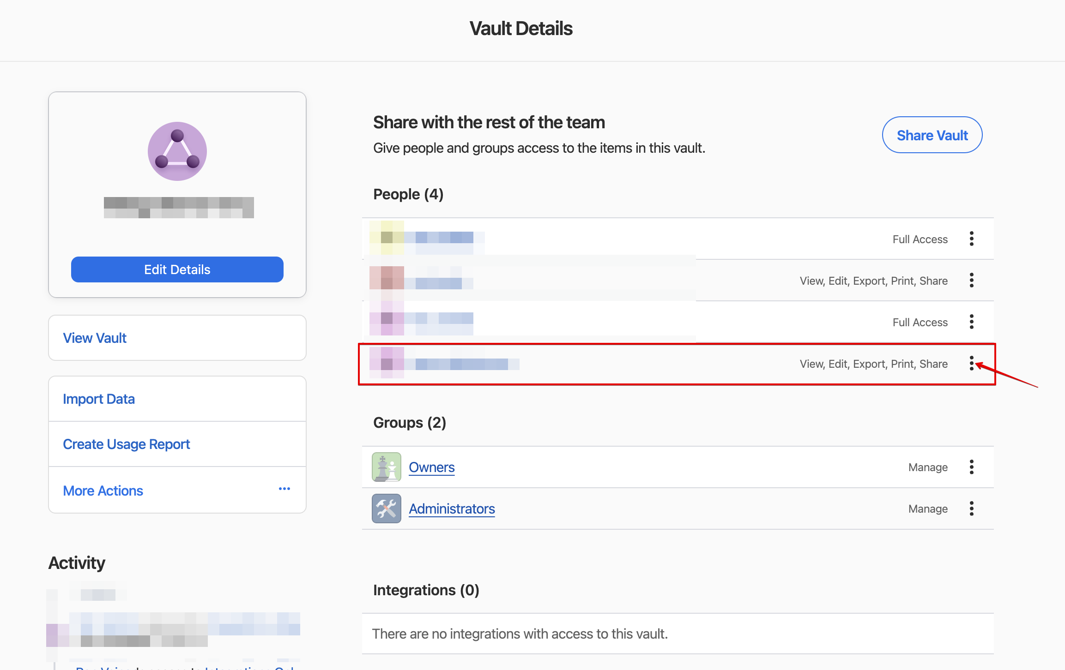Click the Manage label on the Owners row

click(x=928, y=467)
